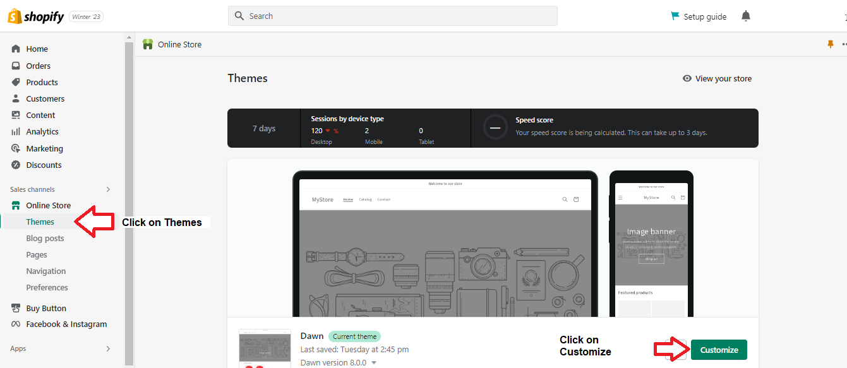
Task: Click the Content sidebar icon
Action: (16, 115)
